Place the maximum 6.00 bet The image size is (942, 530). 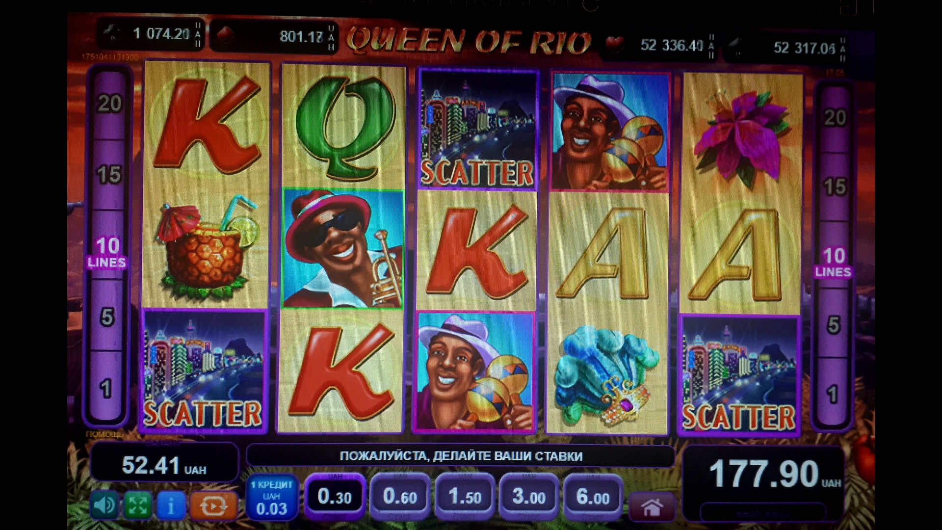coord(593,497)
